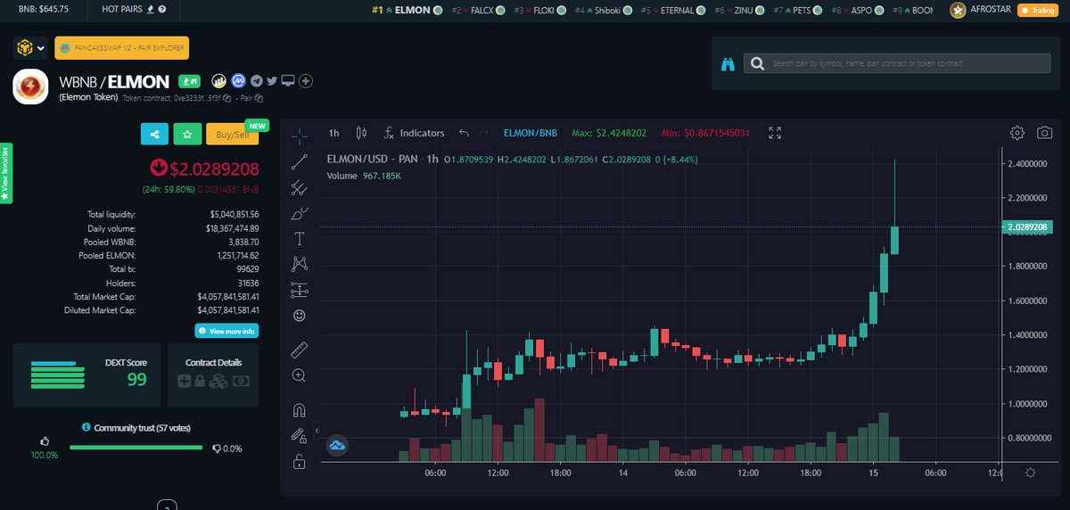Choose the brush drawing tool
This screenshot has width=1070, height=510.
(300, 213)
